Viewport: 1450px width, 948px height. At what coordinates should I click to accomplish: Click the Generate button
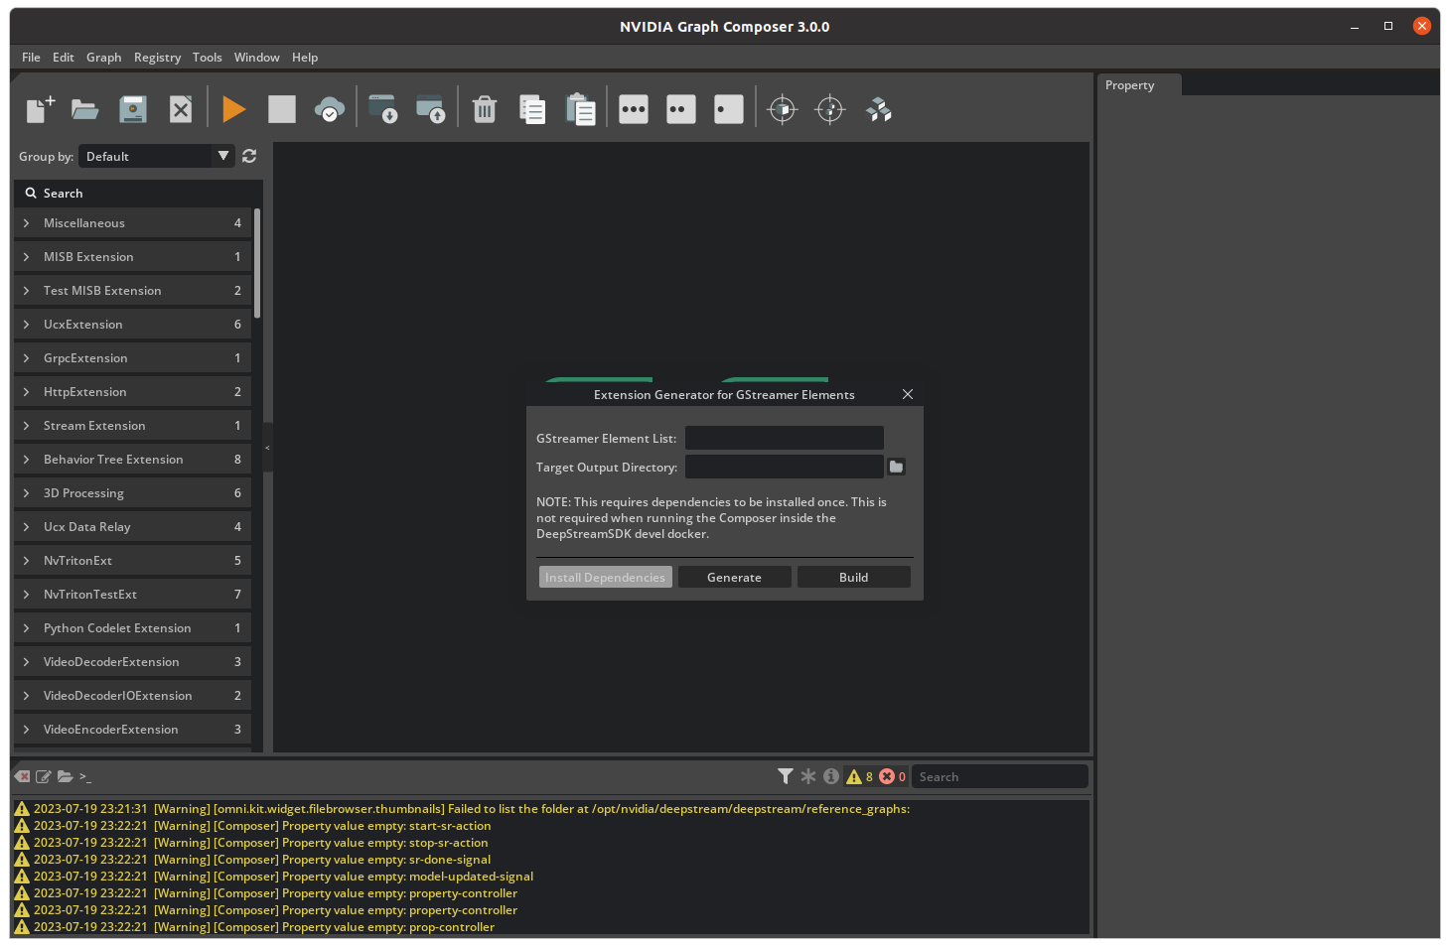(x=735, y=577)
